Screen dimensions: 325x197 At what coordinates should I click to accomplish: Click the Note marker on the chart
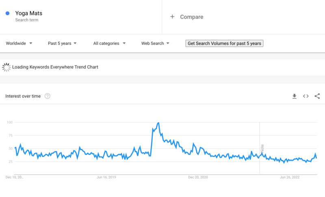tap(262, 148)
